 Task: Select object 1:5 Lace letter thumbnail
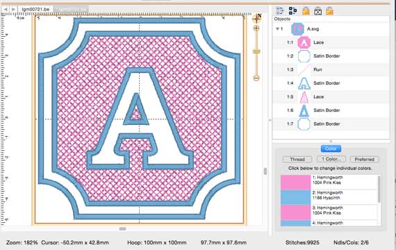pos(304,97)
